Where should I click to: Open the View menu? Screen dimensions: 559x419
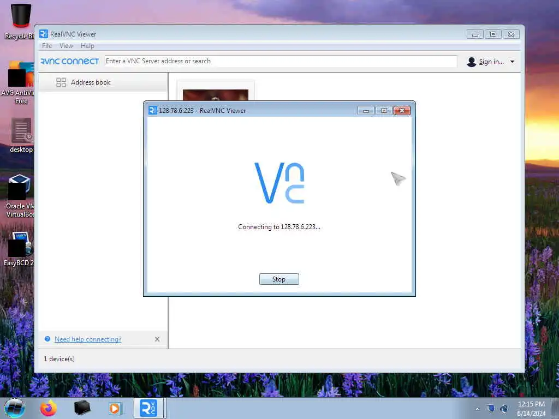click(66, 46)
